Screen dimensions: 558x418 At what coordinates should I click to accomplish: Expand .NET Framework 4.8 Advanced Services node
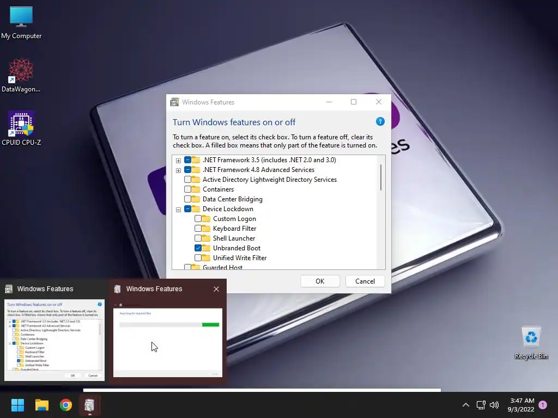[x=178, y=170]
